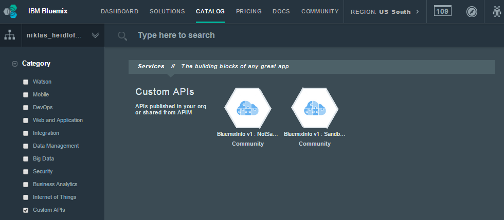Check the Data Management category checkbox

pos(26,146)
